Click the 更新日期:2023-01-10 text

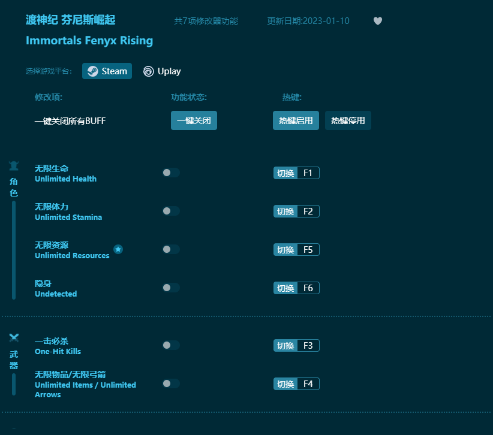pyautogui.click(x=308, y=21)
